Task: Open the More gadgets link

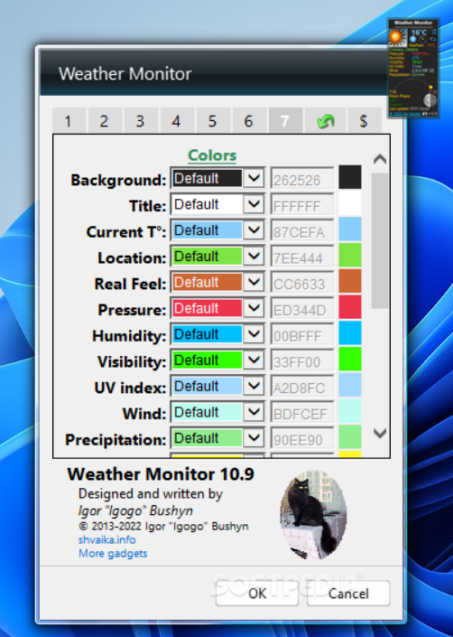Action: pyautogui.click(x=113, y=553)
